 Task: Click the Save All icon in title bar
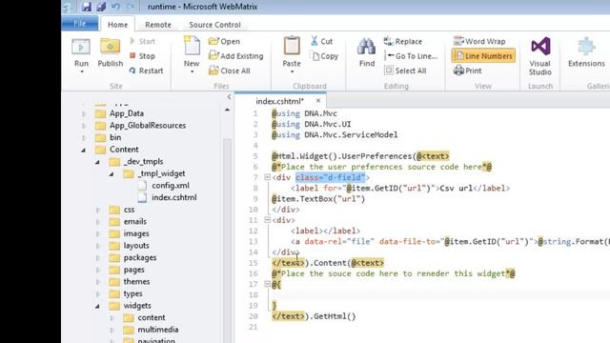click(101, 7)
